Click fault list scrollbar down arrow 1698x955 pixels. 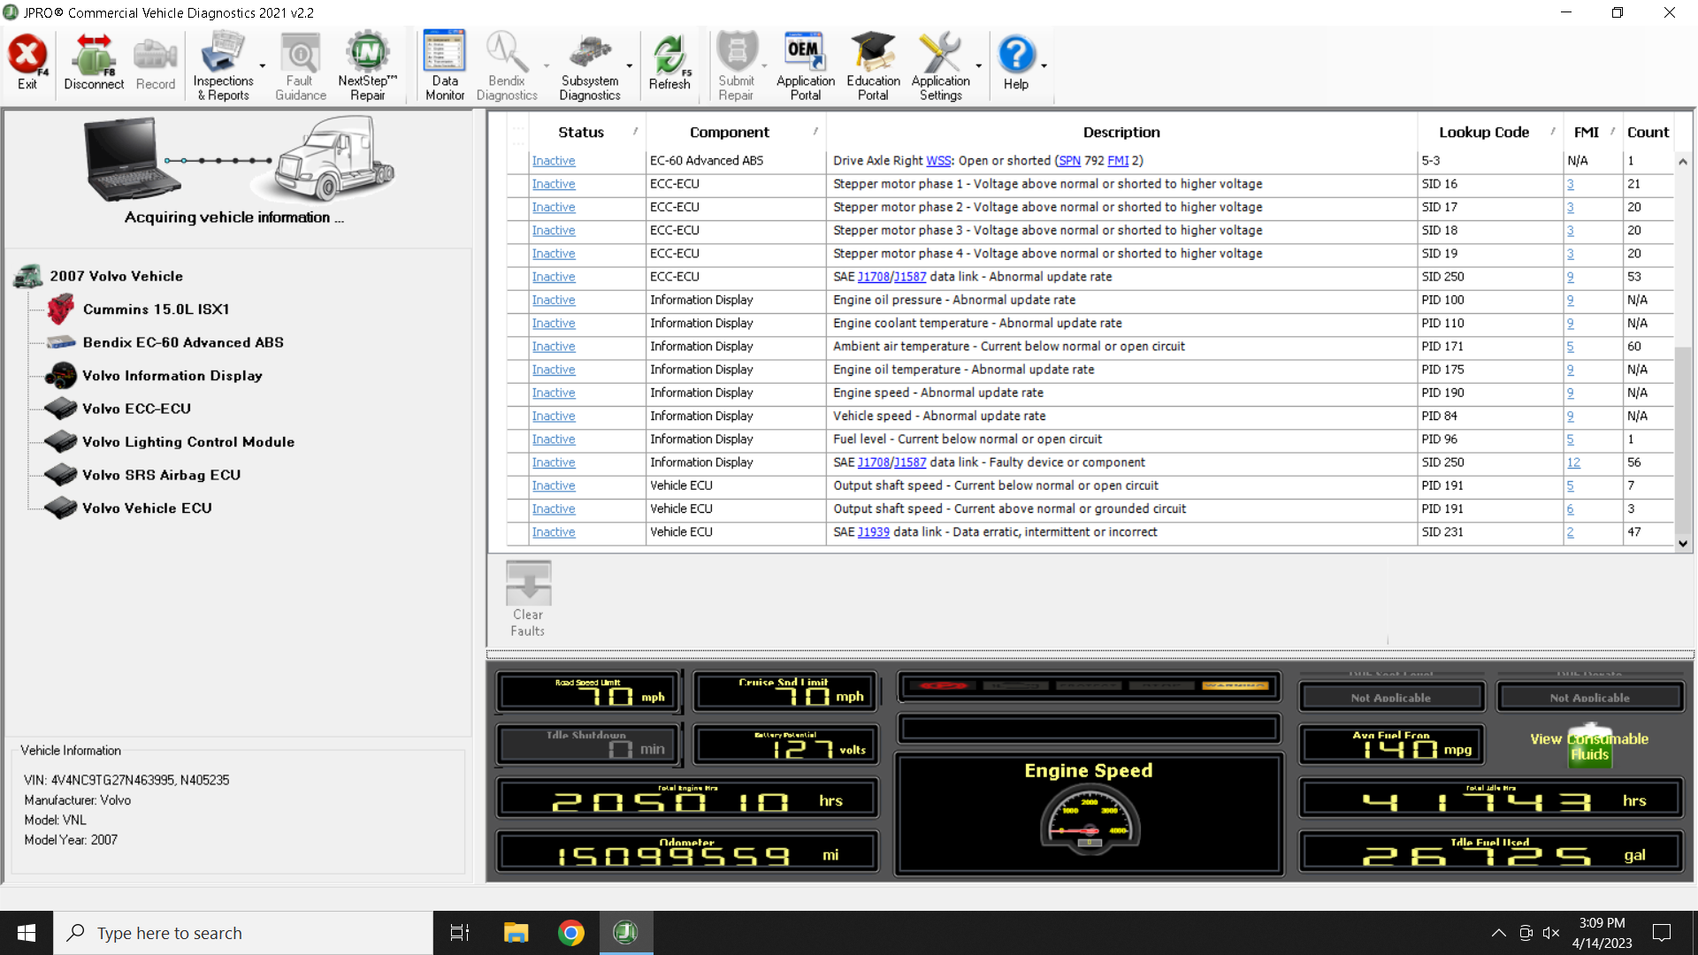click(1683, 544)
